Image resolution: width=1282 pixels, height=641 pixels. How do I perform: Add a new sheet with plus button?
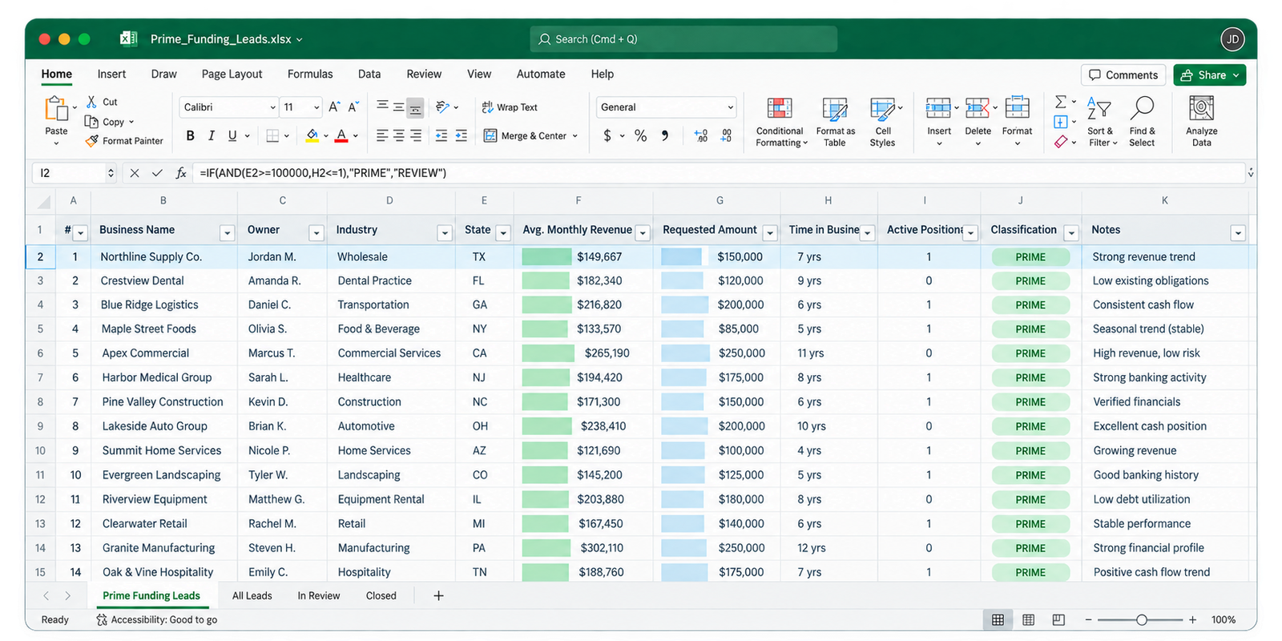[x=438, y=596]
